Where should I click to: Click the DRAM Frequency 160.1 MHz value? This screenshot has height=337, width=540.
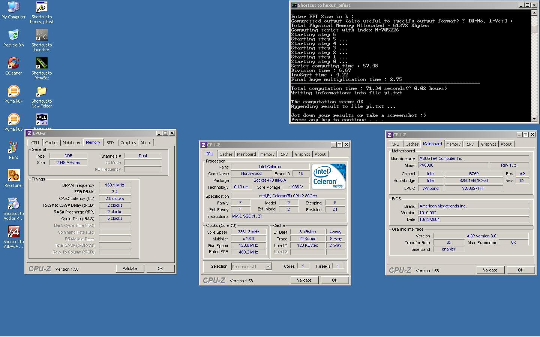pos(115,185)
